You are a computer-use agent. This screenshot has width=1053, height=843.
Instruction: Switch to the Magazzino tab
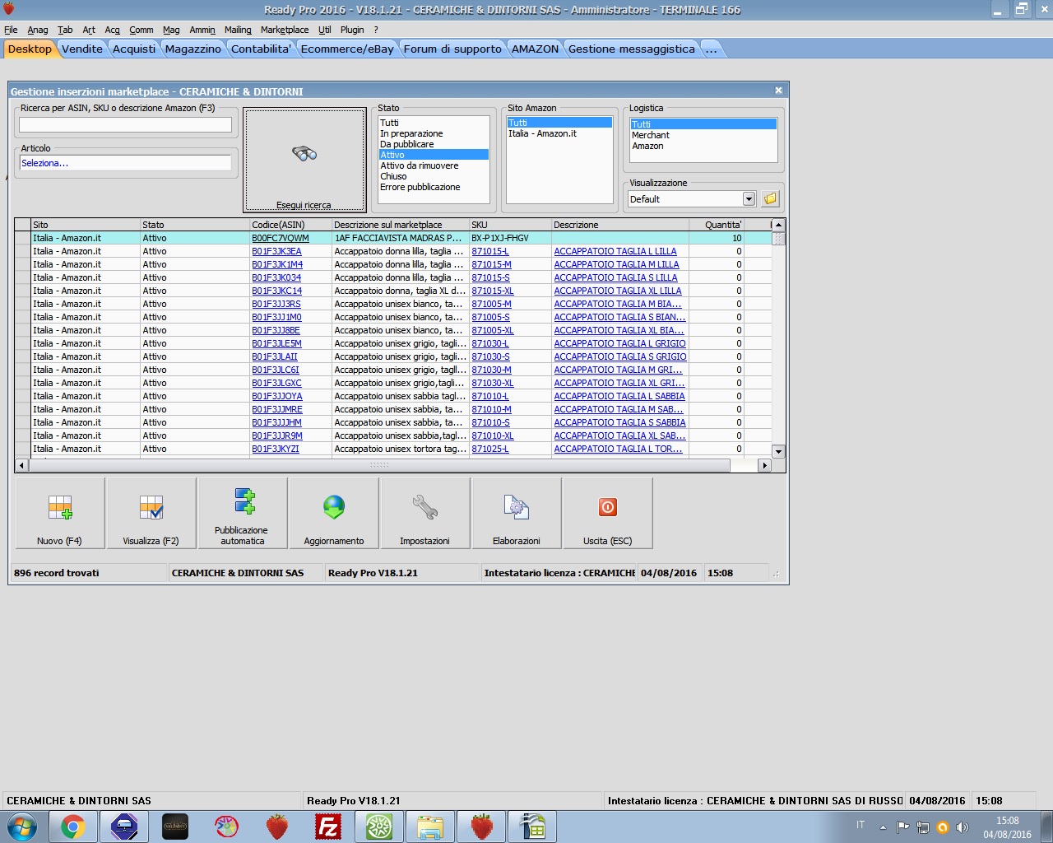point(193,49)
